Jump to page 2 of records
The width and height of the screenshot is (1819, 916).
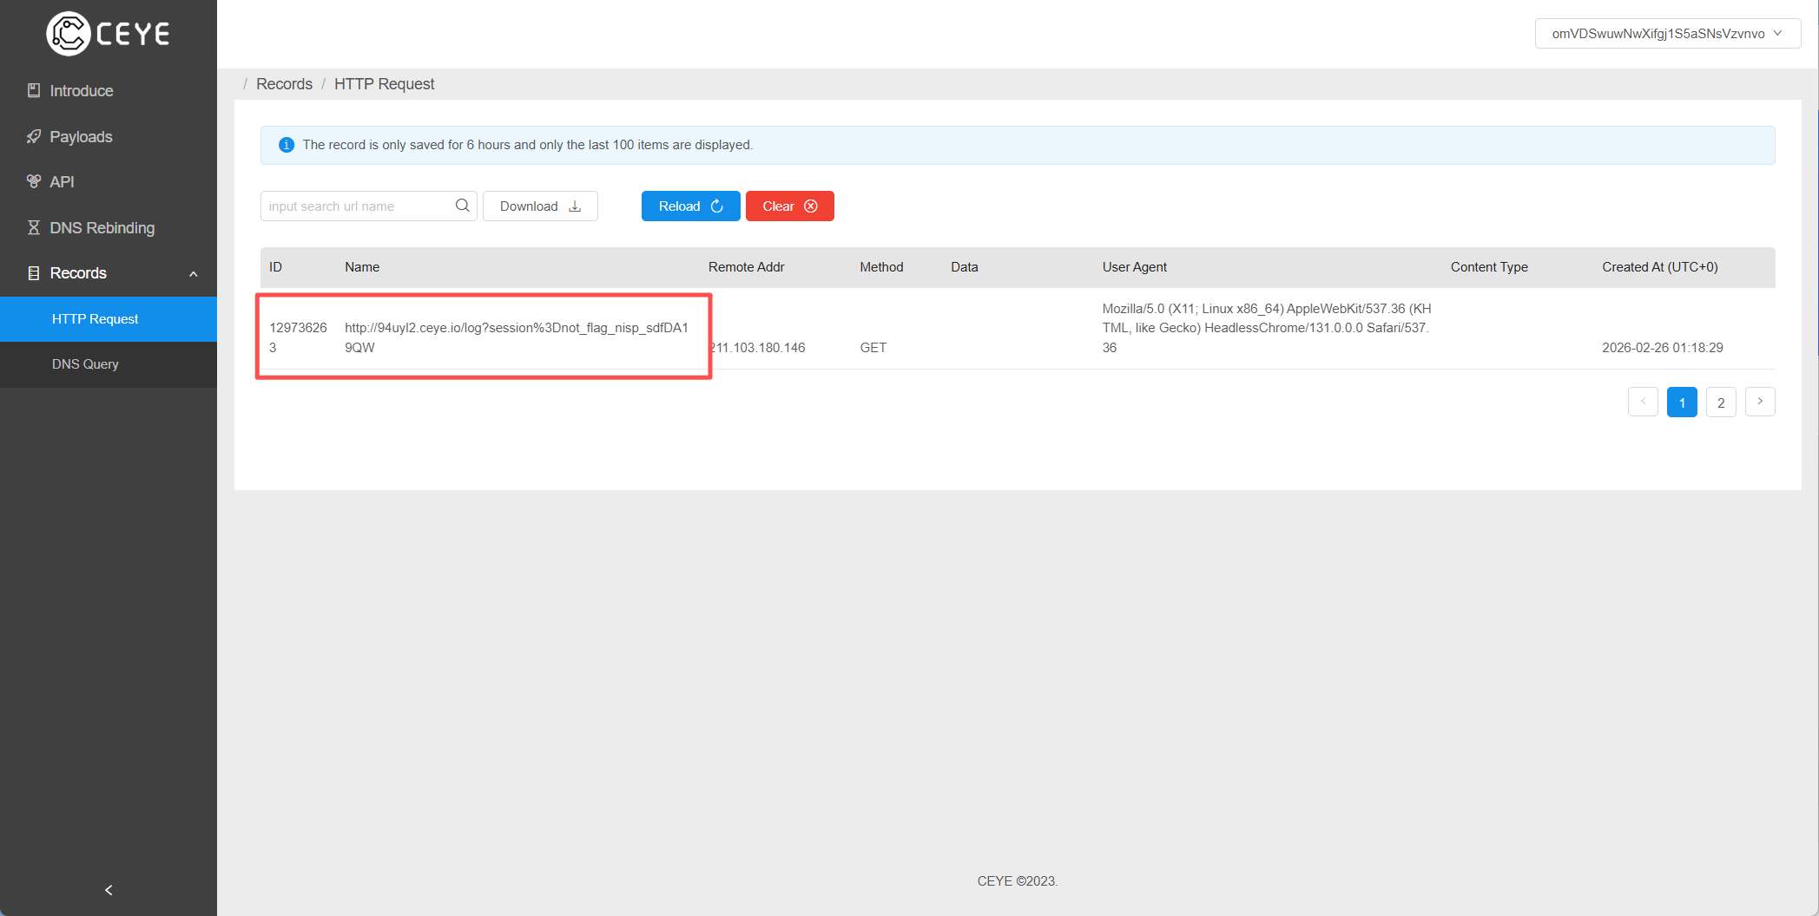[1720, 402]
